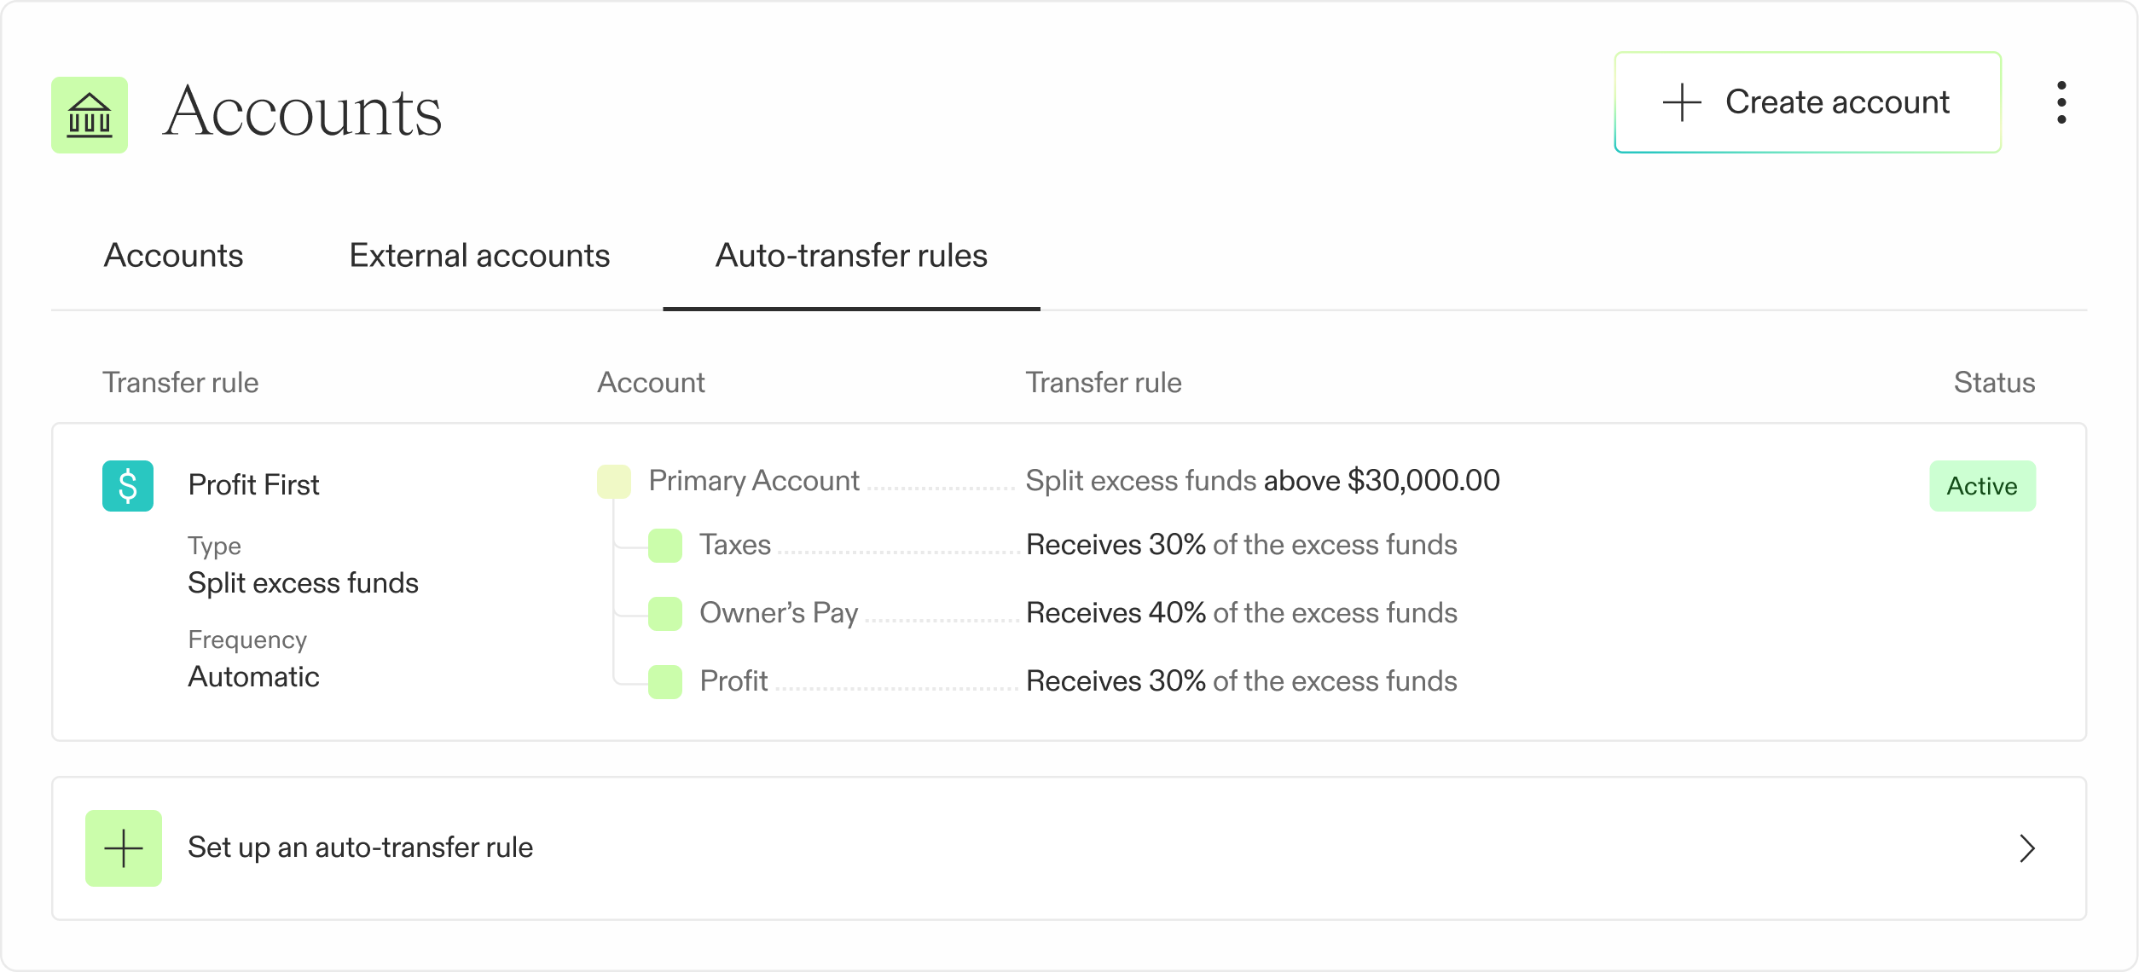The image size is (2139, 972).
Task: Open the Profit First rule name
Action: 253,485
